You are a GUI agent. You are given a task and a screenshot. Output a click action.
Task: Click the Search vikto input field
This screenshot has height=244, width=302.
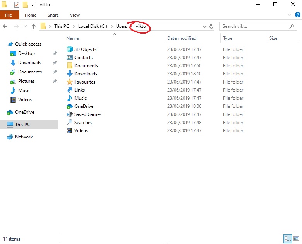coord(258,26)
